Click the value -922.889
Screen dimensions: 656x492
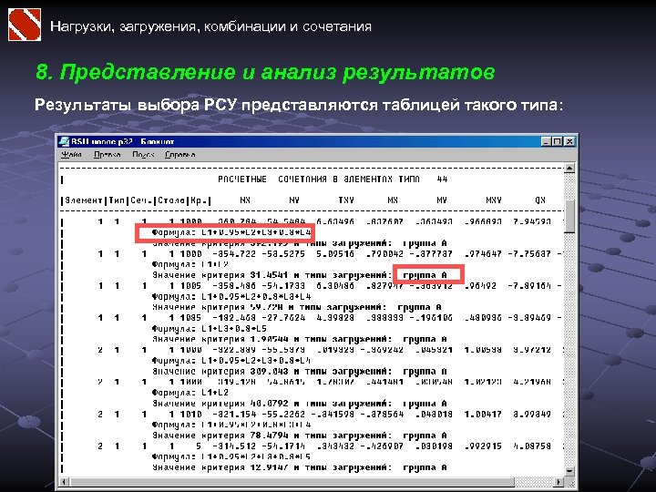click(234, 350)
